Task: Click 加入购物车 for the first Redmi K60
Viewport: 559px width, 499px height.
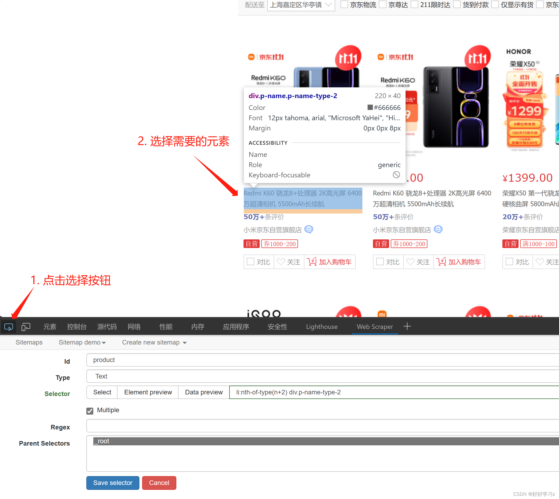Action: tap(330, 262)
